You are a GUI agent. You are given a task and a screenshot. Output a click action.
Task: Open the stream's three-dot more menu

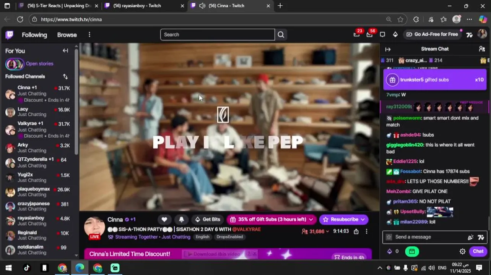pos(366,231)
